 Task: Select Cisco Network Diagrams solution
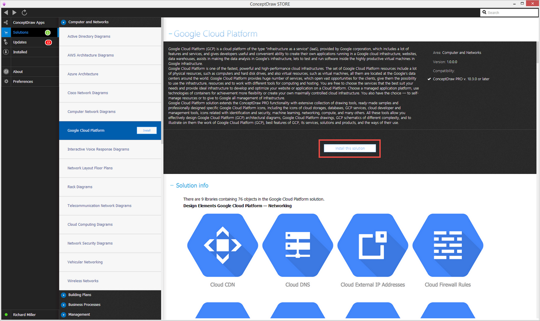pyautogui.click(x=110, y=93)
